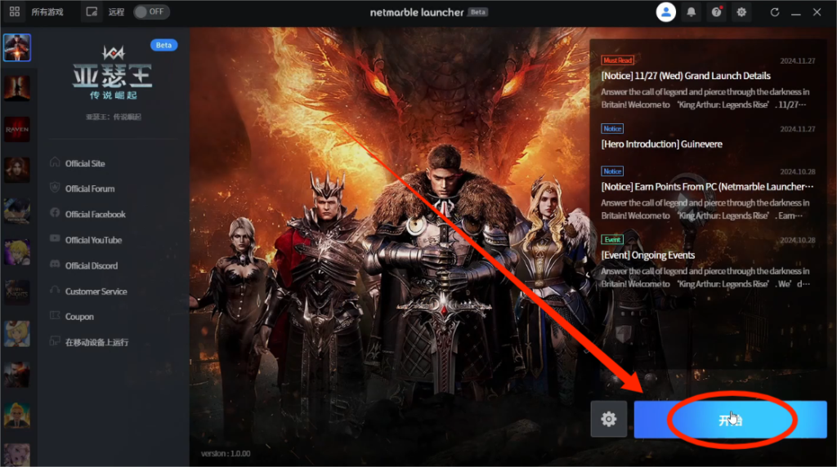Open launcher settings gear in title bar

pos(741,12)
